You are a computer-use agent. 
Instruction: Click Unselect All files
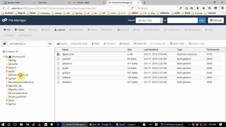click(x=158, y=44)
